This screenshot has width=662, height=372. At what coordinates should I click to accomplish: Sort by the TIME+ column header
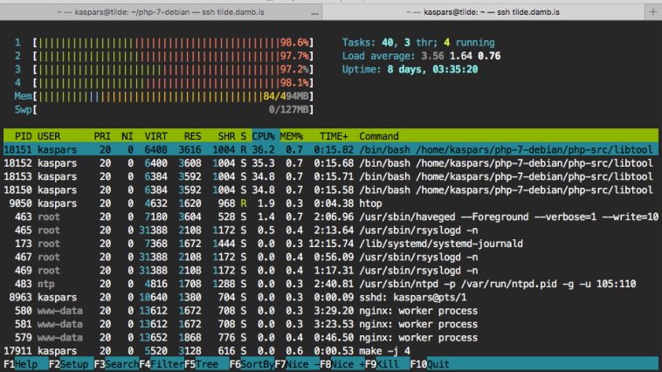334,136
